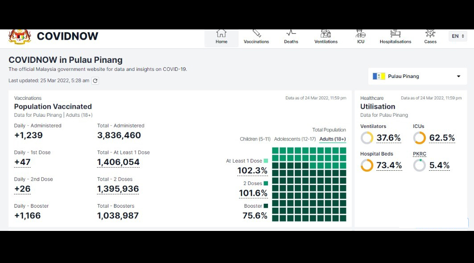Click the Daily - Booster label
Screen dimensions: 474x263
[x=32, y=206]
